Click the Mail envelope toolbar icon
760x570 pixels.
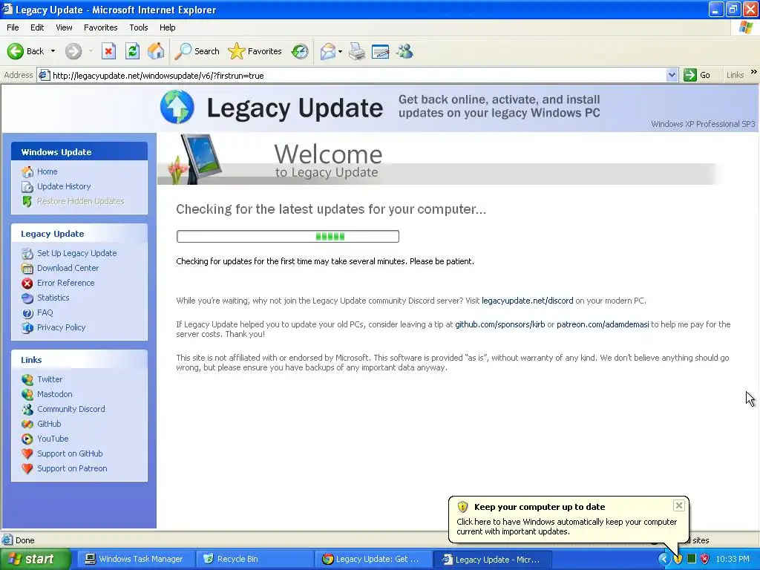(328, 51)
